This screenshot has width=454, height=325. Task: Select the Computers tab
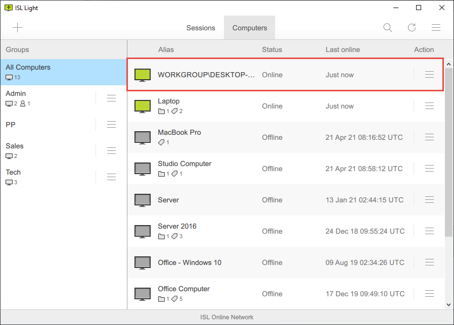pos(249,28)
